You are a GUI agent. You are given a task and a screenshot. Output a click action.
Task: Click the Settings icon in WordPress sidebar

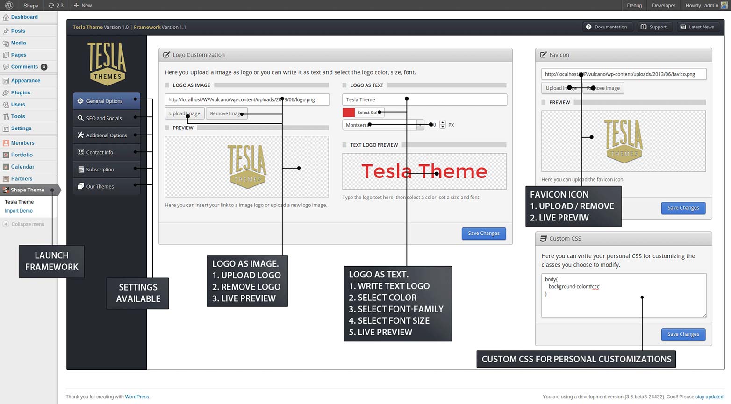point(6,128)
